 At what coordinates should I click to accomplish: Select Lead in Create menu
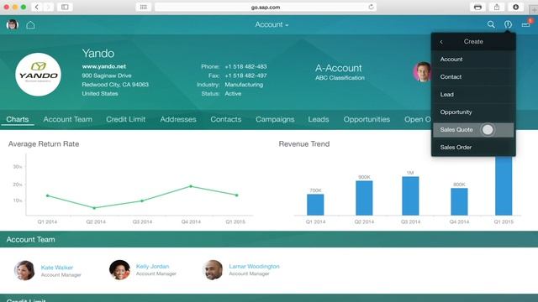[x=473, y=95]
